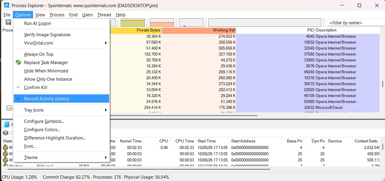385x181 pixels.
Task: Open Configure Symbols dialog
Action: point(61,121)
